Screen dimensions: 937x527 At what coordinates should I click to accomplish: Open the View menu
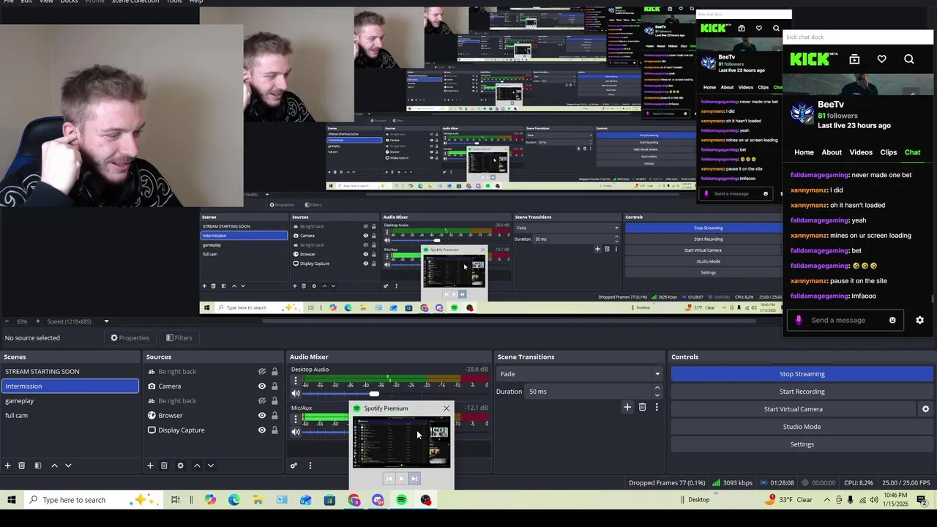[x=46, y=1]
